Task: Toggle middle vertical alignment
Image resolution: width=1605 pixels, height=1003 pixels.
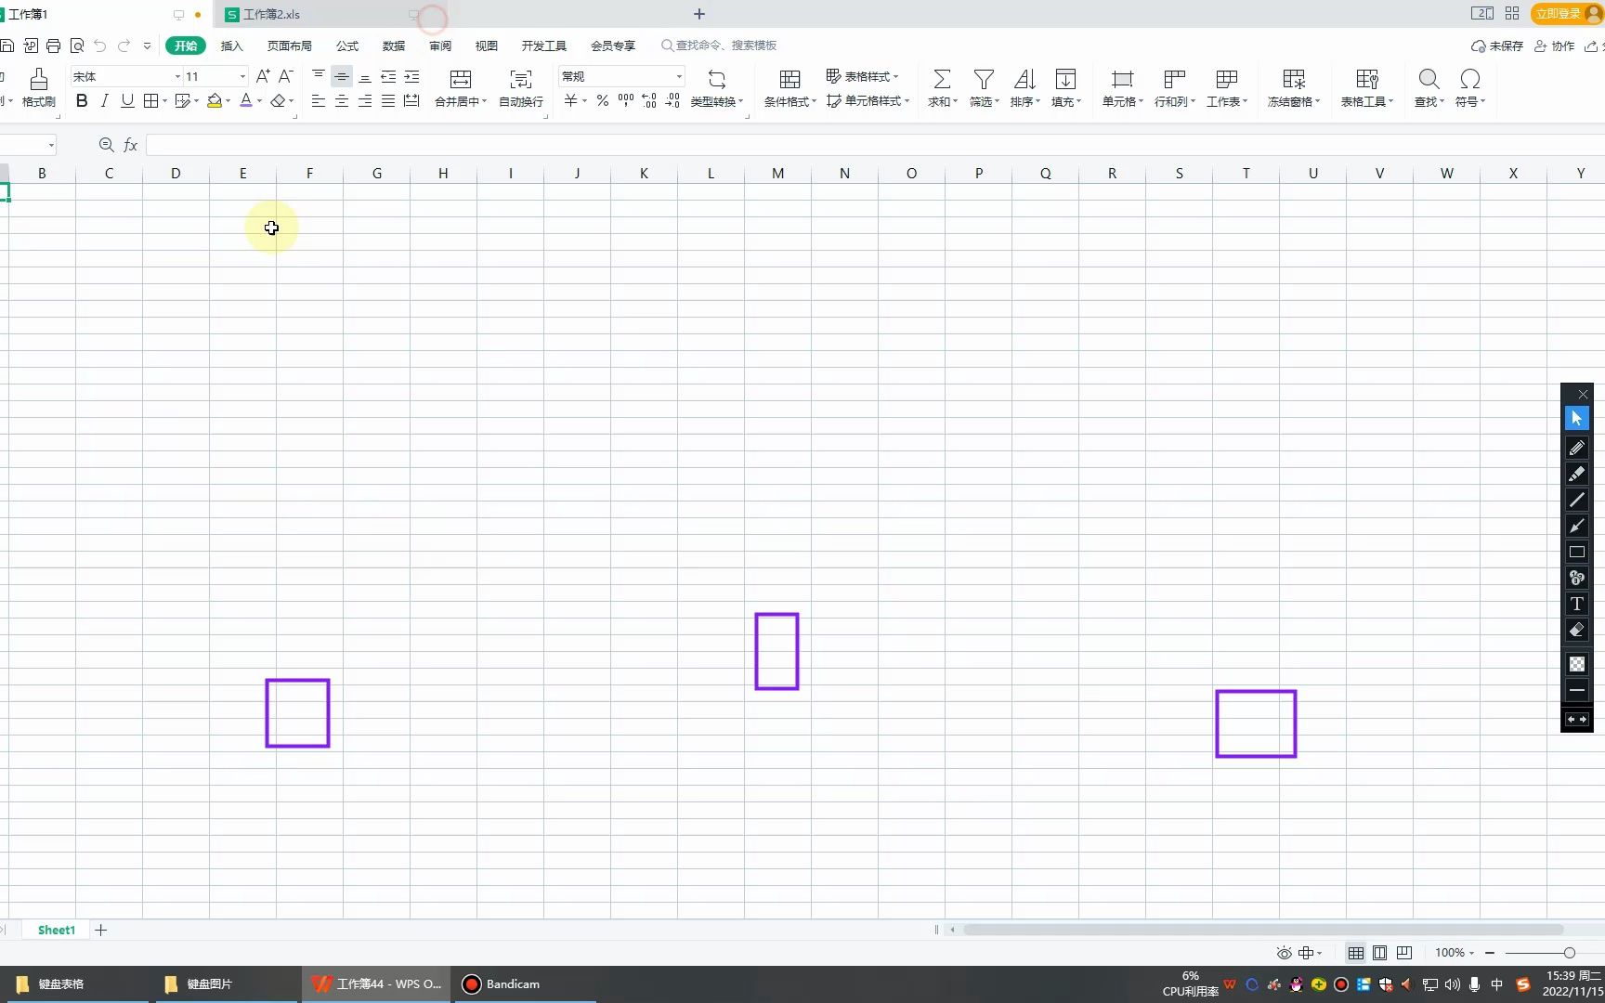Action: tap(342, 76)
